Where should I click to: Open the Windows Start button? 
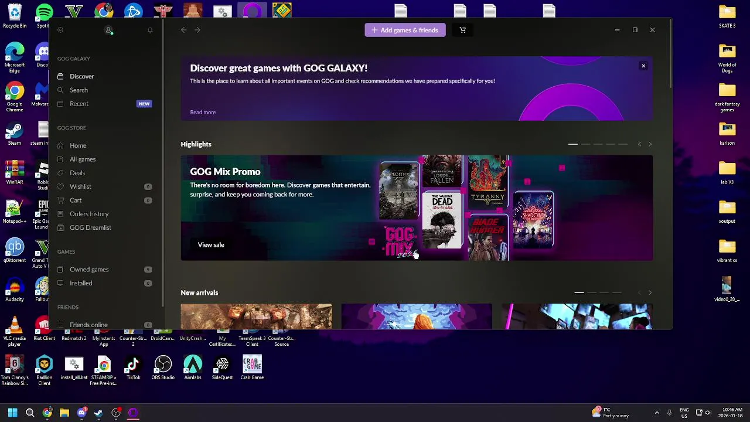click(x=12, y=413)
